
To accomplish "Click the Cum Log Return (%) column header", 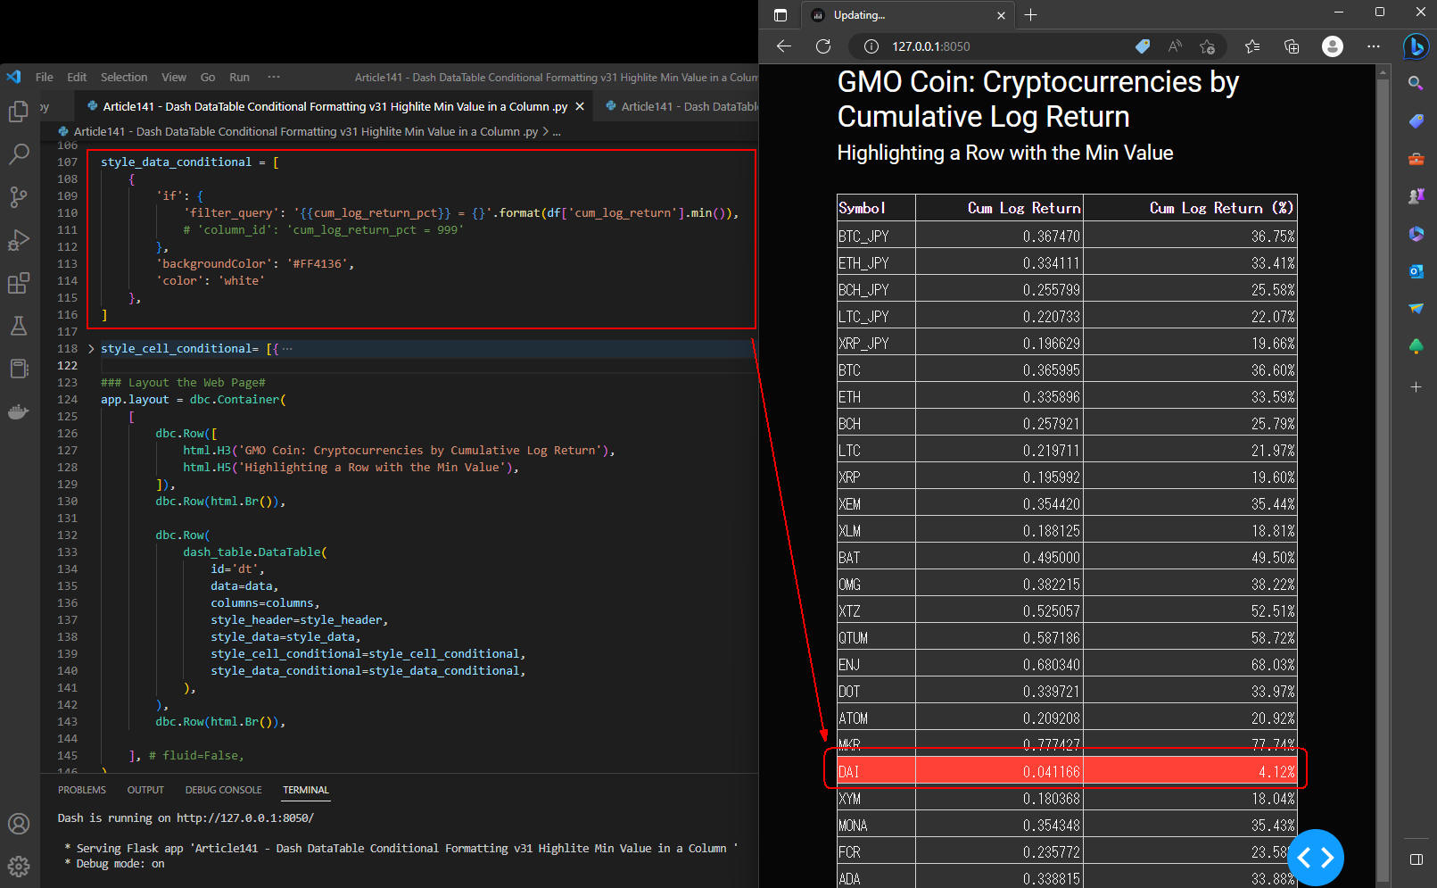I will point(1190,208).
